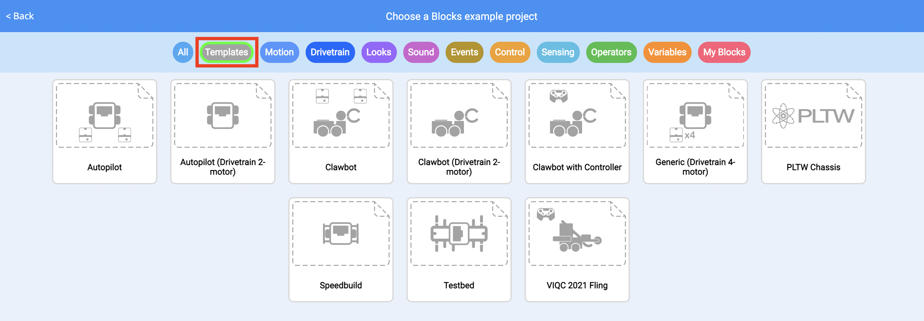This screenshot has width=924, height=321.
Task: Click the Back navigation link
Action: [20, 16]
